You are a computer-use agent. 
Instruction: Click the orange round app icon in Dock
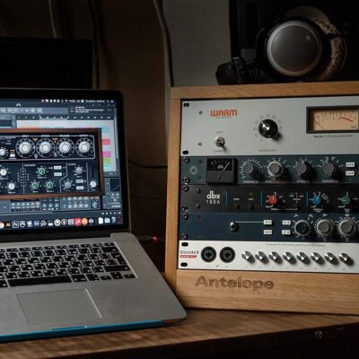tap(84, 222)
